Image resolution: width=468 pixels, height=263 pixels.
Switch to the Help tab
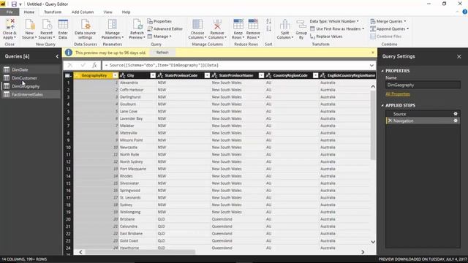point(126,12)
